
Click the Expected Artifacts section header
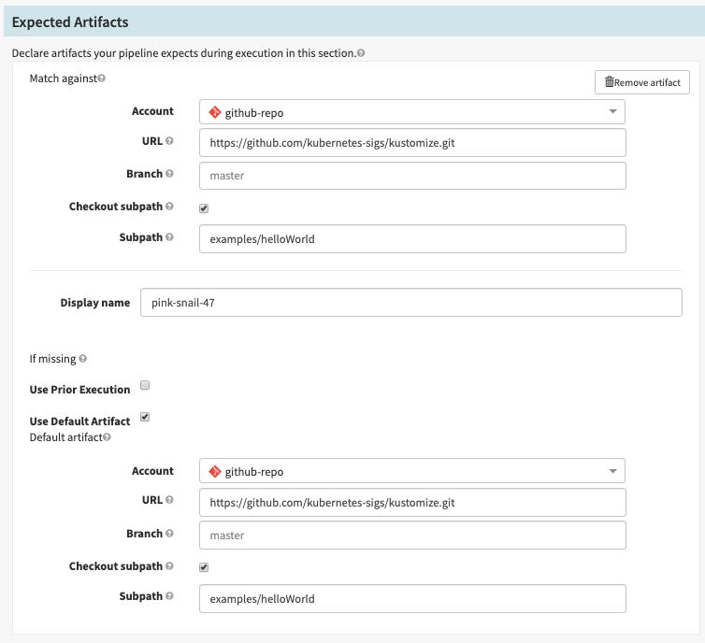coord(70,21)
